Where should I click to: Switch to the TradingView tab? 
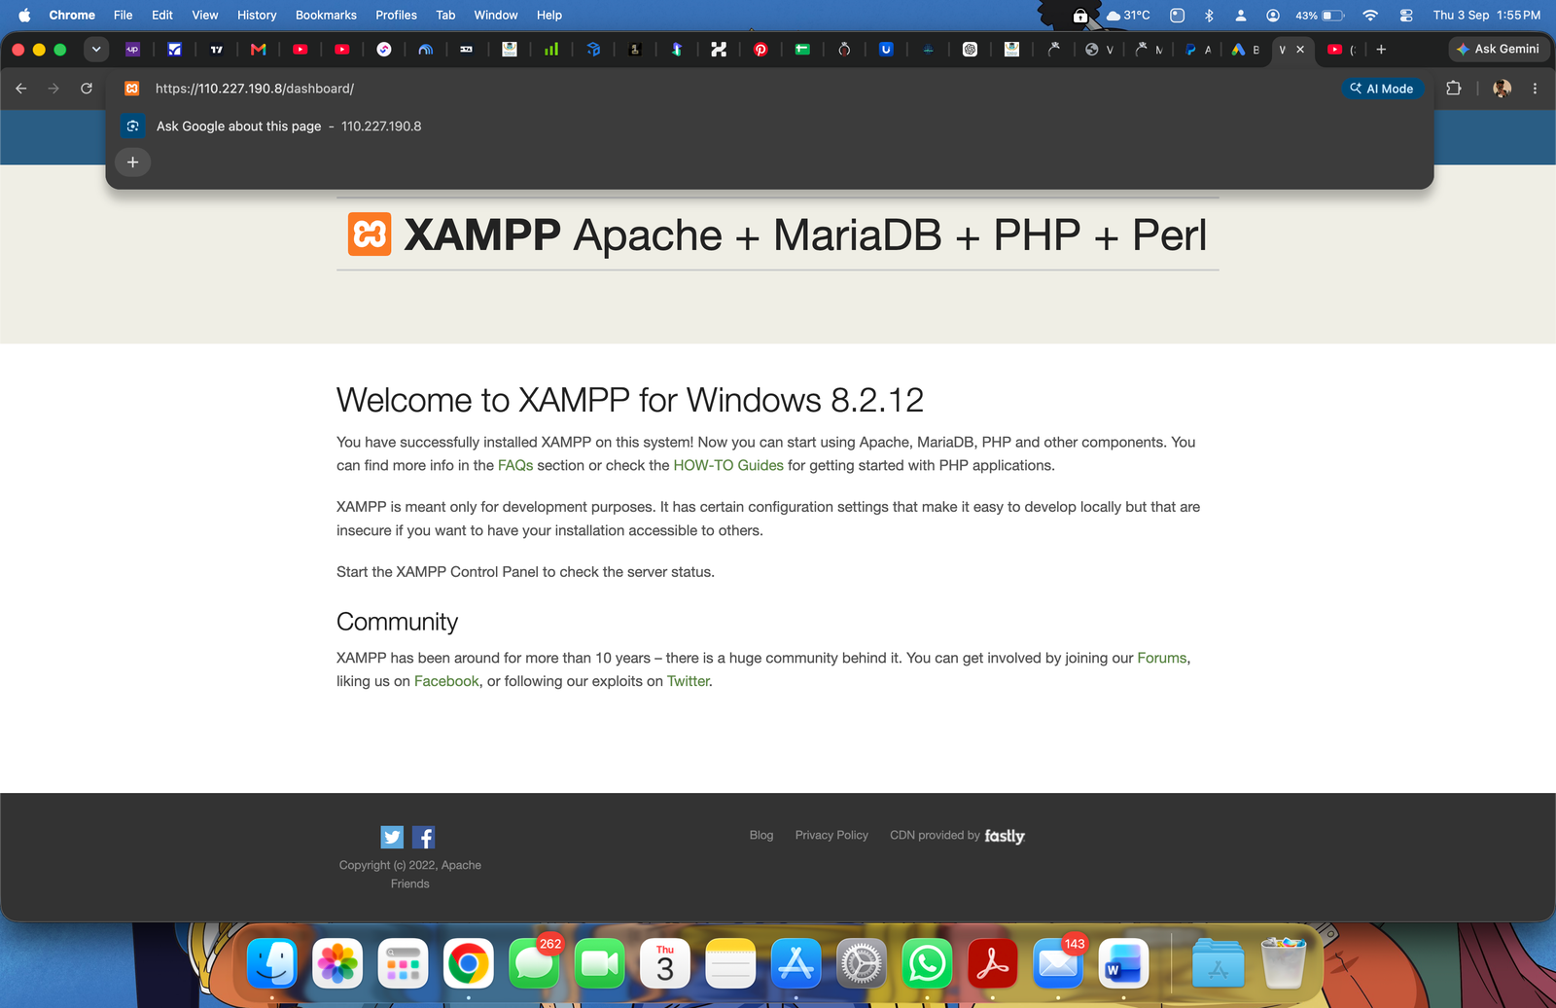coord(216,50)
